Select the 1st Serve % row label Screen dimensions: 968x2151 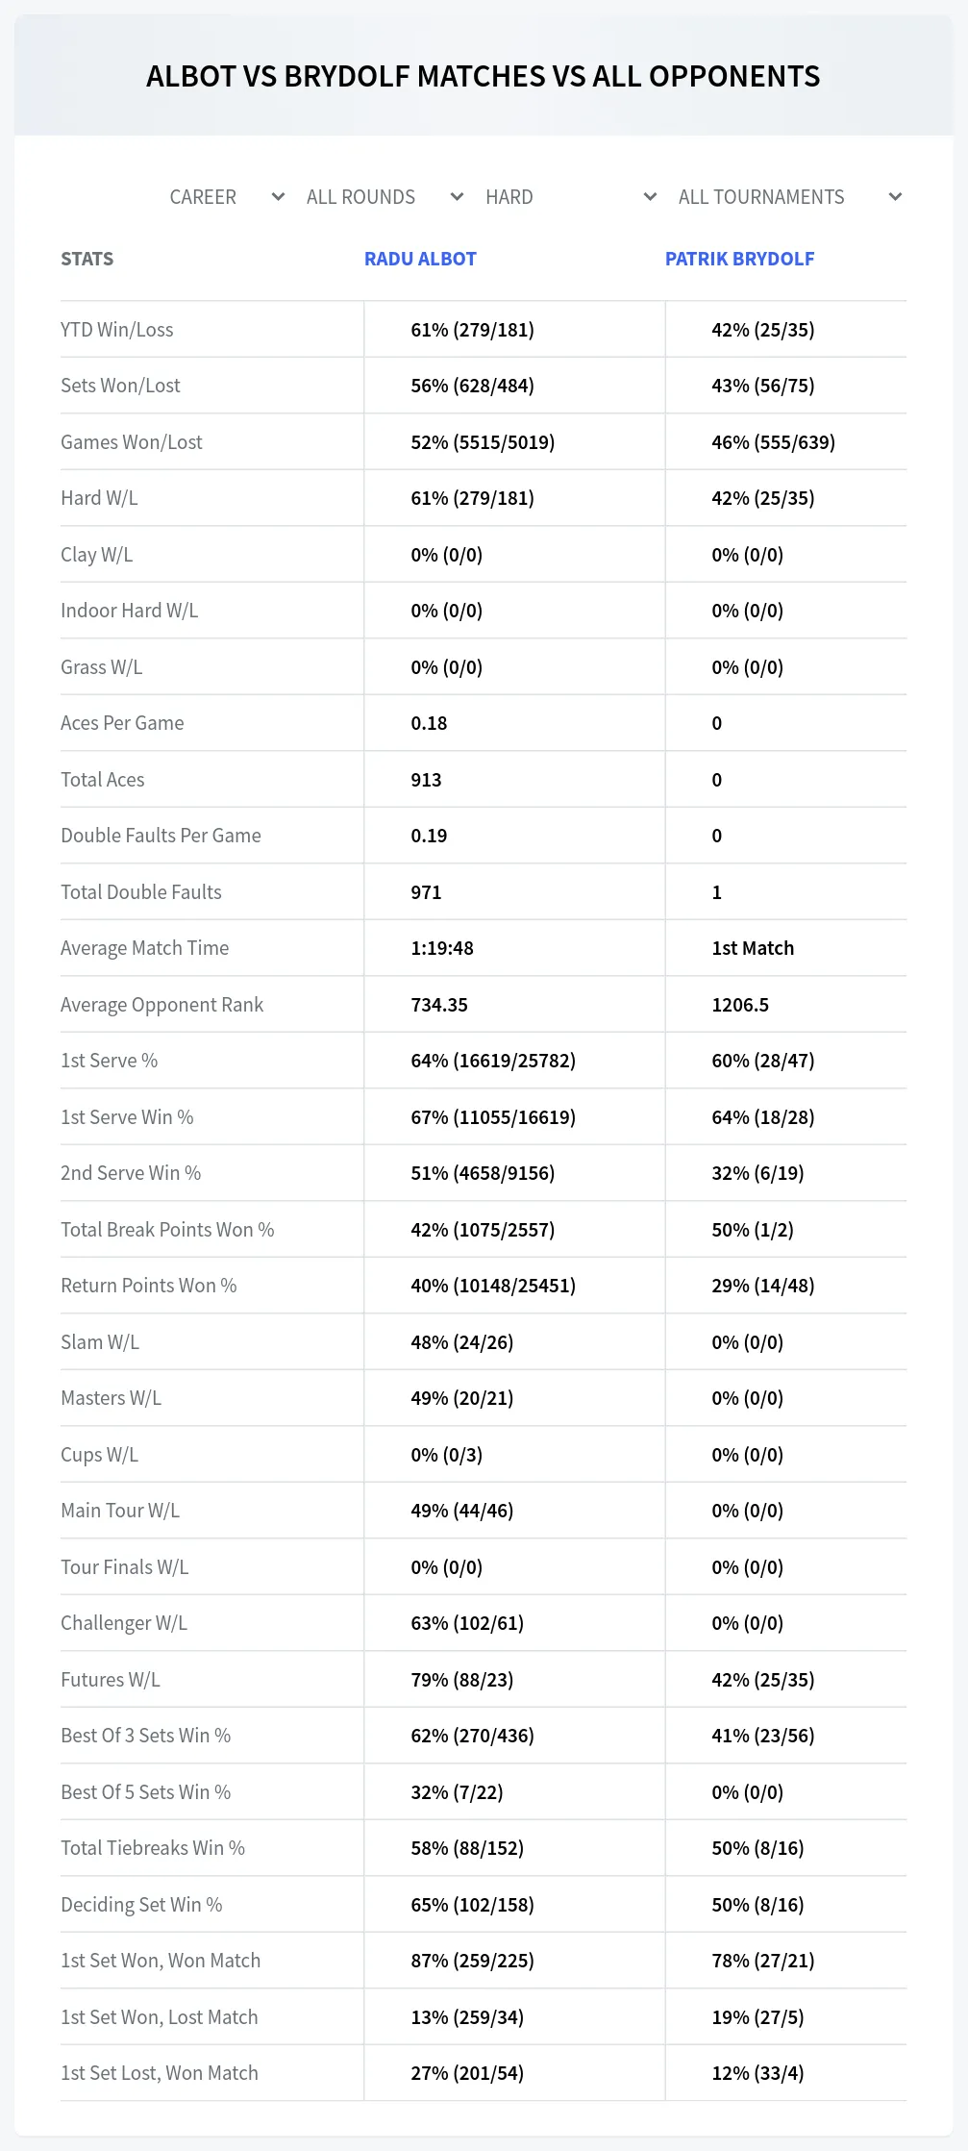(x=109, y=1061)
